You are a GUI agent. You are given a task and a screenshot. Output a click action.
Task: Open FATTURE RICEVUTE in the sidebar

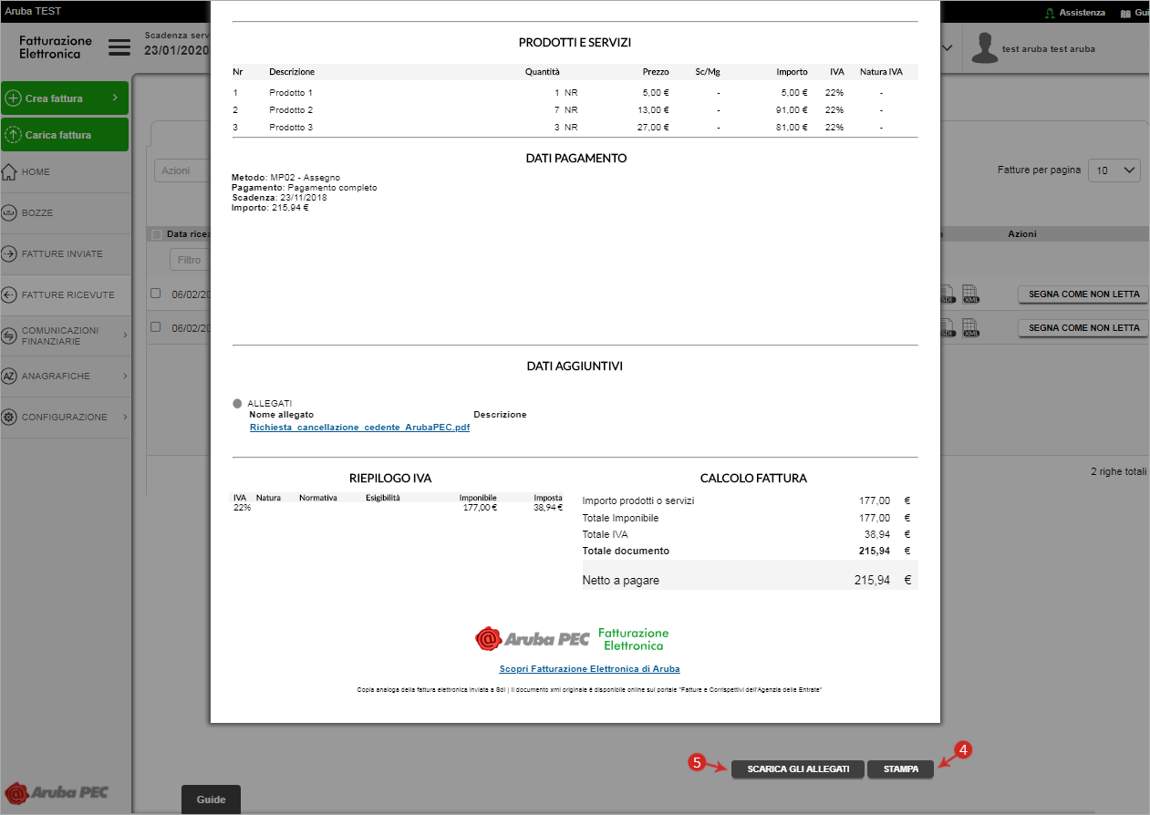coord(64,294)
